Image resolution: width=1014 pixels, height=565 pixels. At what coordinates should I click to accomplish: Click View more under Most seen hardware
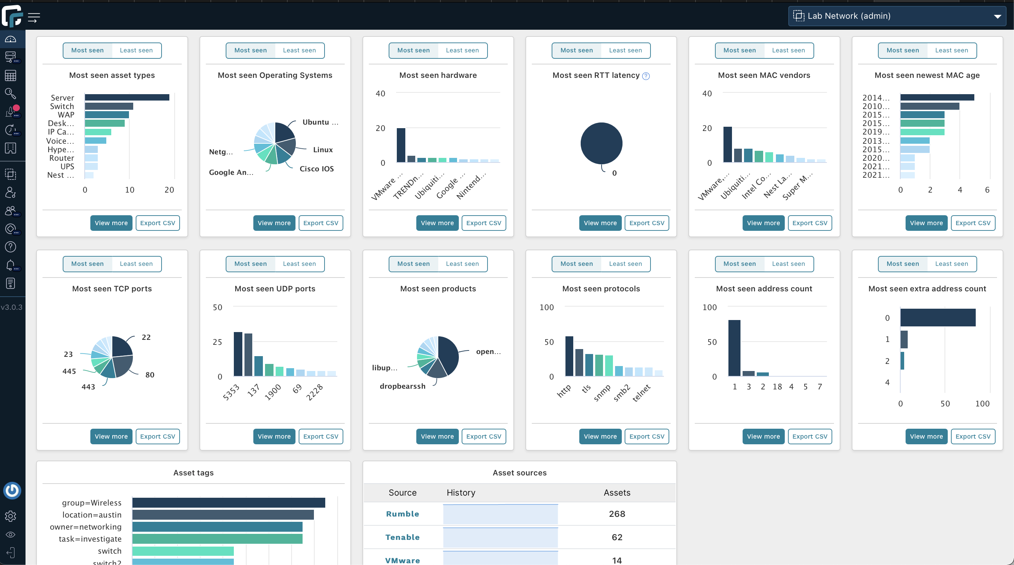(437, 223)
